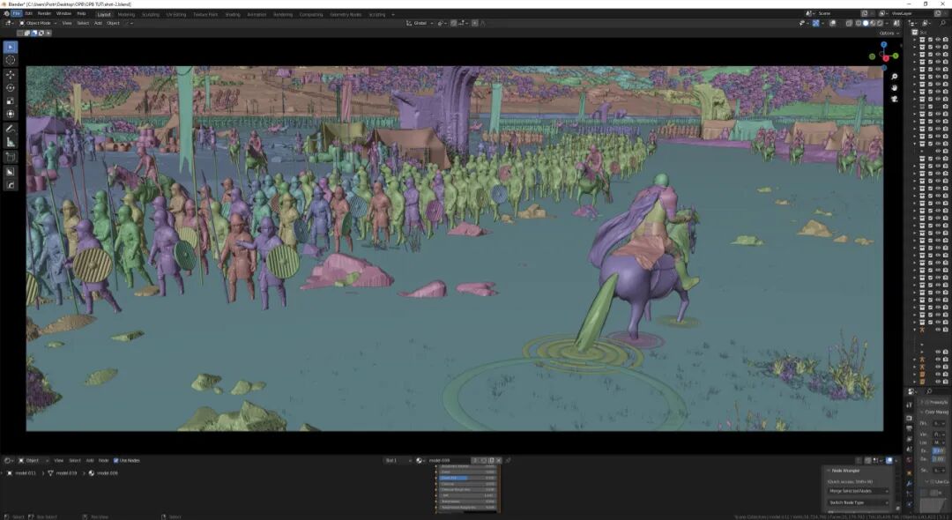Expand the first collection in outliner

pyautogui.click(x=915, y=40)
